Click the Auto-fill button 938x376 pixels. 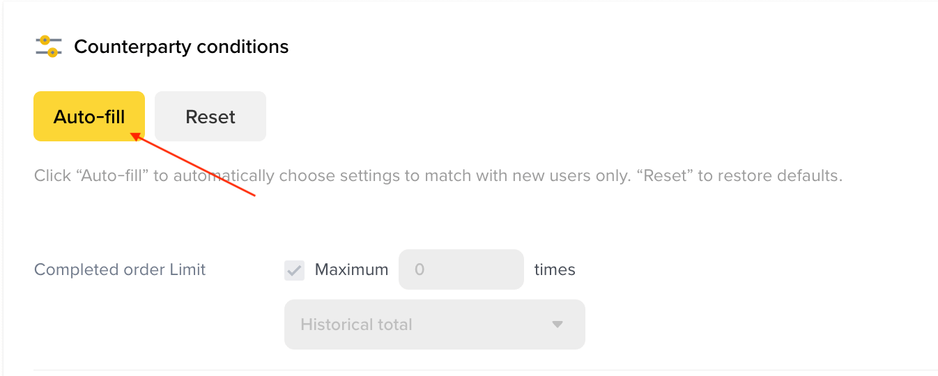click(89, 116)
